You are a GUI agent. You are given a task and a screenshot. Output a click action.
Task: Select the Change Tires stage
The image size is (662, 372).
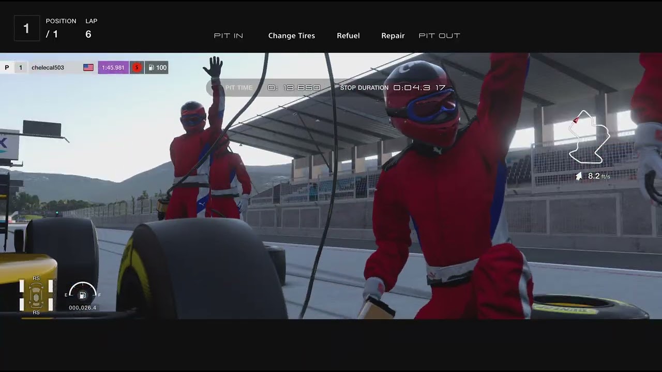[x=292, y=36]
